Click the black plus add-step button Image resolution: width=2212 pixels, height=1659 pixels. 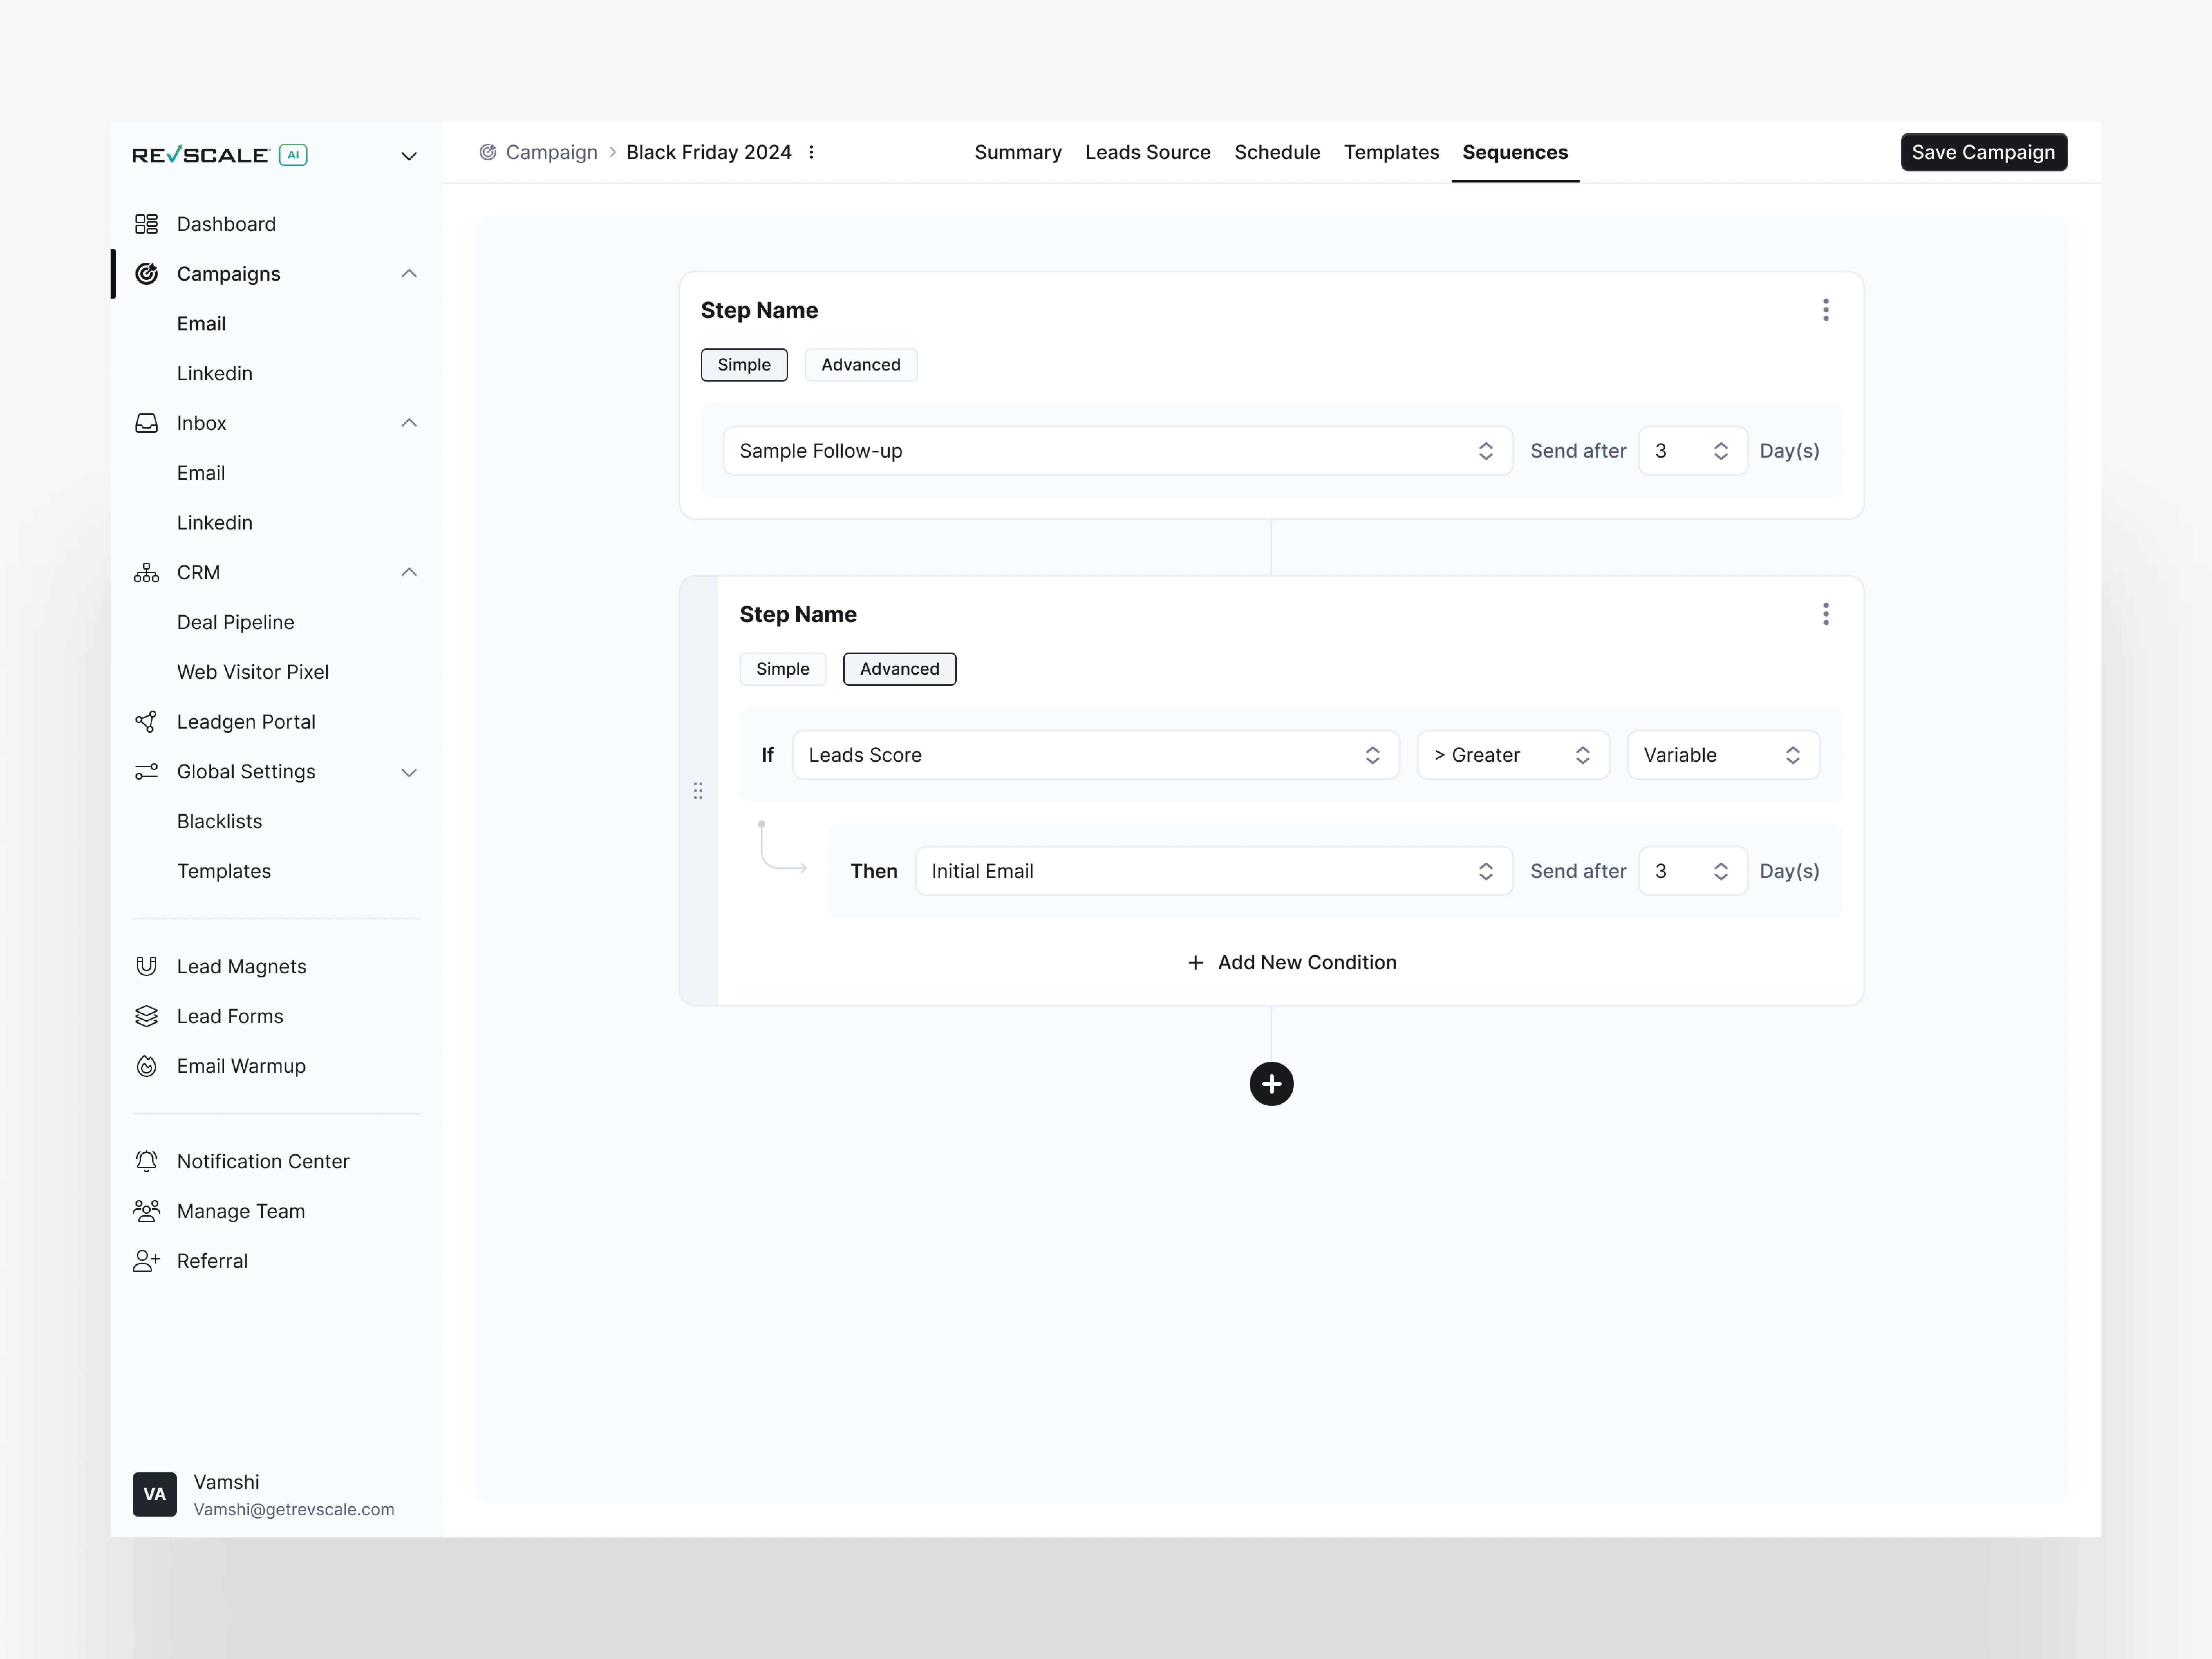pyautogui.click(x=1272, y=1084)
